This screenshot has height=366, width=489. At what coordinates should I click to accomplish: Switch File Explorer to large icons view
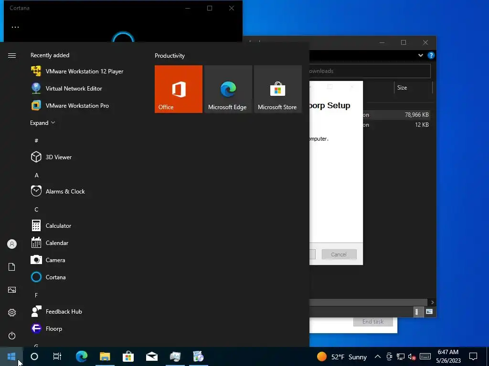coord(429,312)
